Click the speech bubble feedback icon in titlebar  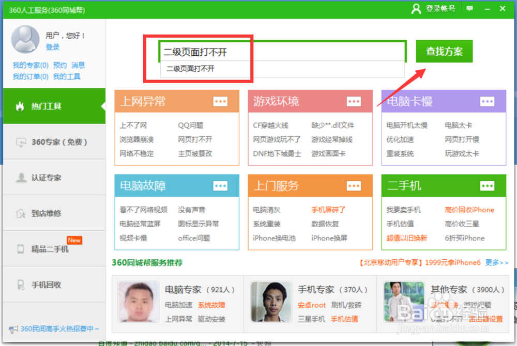point(469,9)
